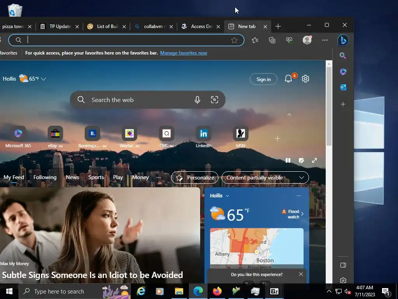Show more feed categories ellipsis
398x299 pixels.
[159, 178]
